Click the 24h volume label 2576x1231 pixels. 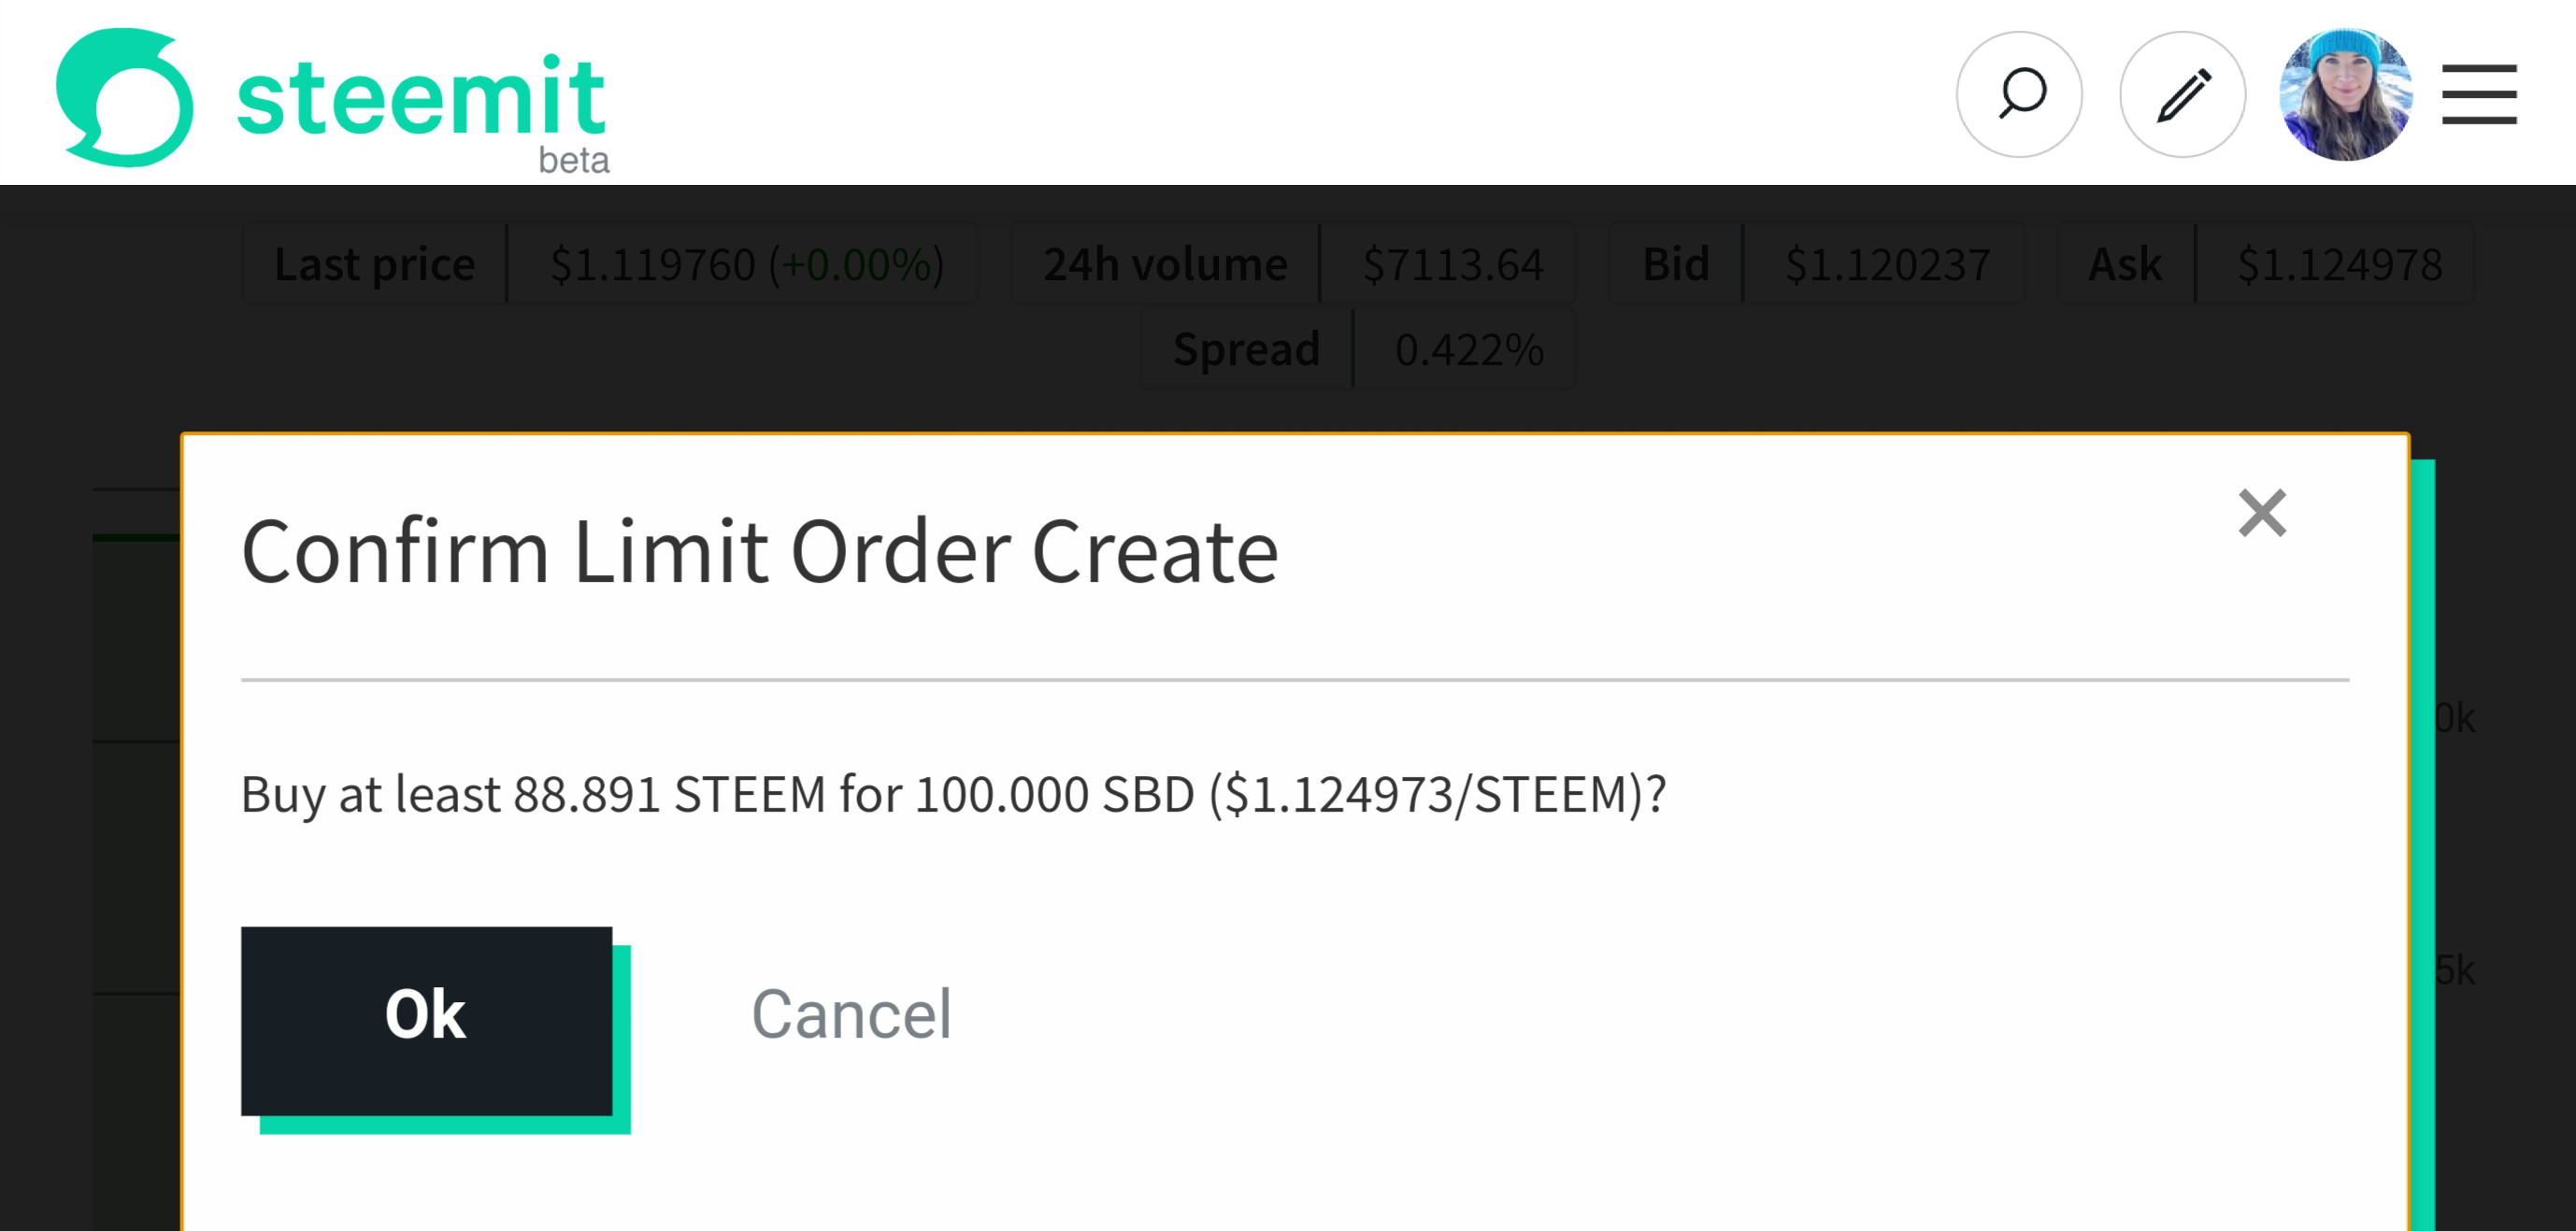[x=1165, y=264]
